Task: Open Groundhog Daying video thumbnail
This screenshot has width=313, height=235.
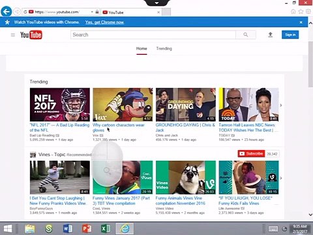Action: (x=186, y=104)
